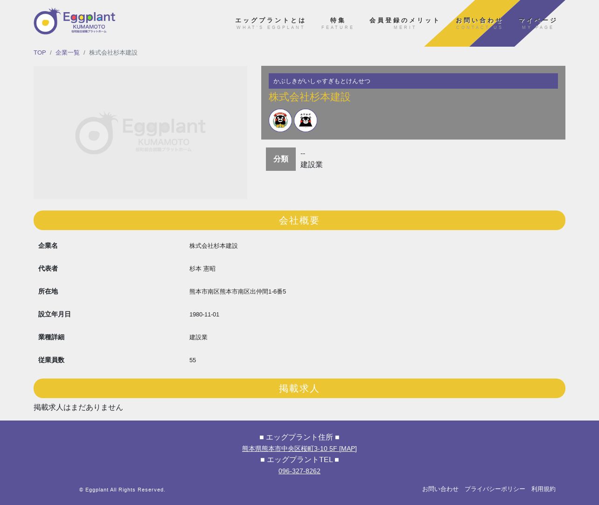The image size is (599, 505).
Task: Click the yellow 株式会社杉本建設 heading
Action: click(310, 97)
